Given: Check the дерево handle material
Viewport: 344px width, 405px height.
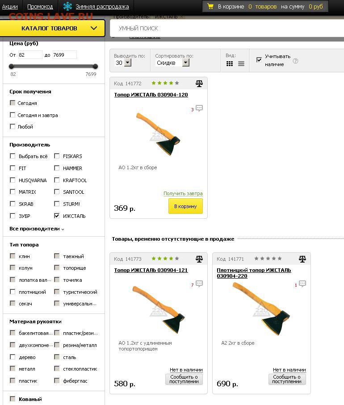Looking at the screenshot, I should (13, 357).
